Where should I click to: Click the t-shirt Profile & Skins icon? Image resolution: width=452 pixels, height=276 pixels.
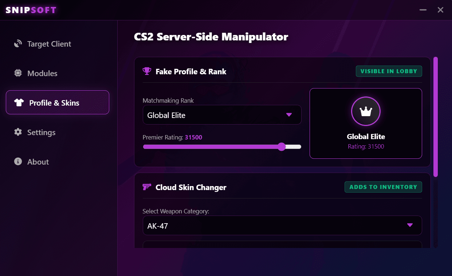pyautogui.click(x=19, y=103)
